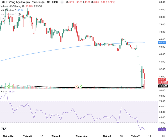Viewport: 168px width, 138px height.
Task: Click the green F marker beside the orange S
Action: (x=80, y=86)
